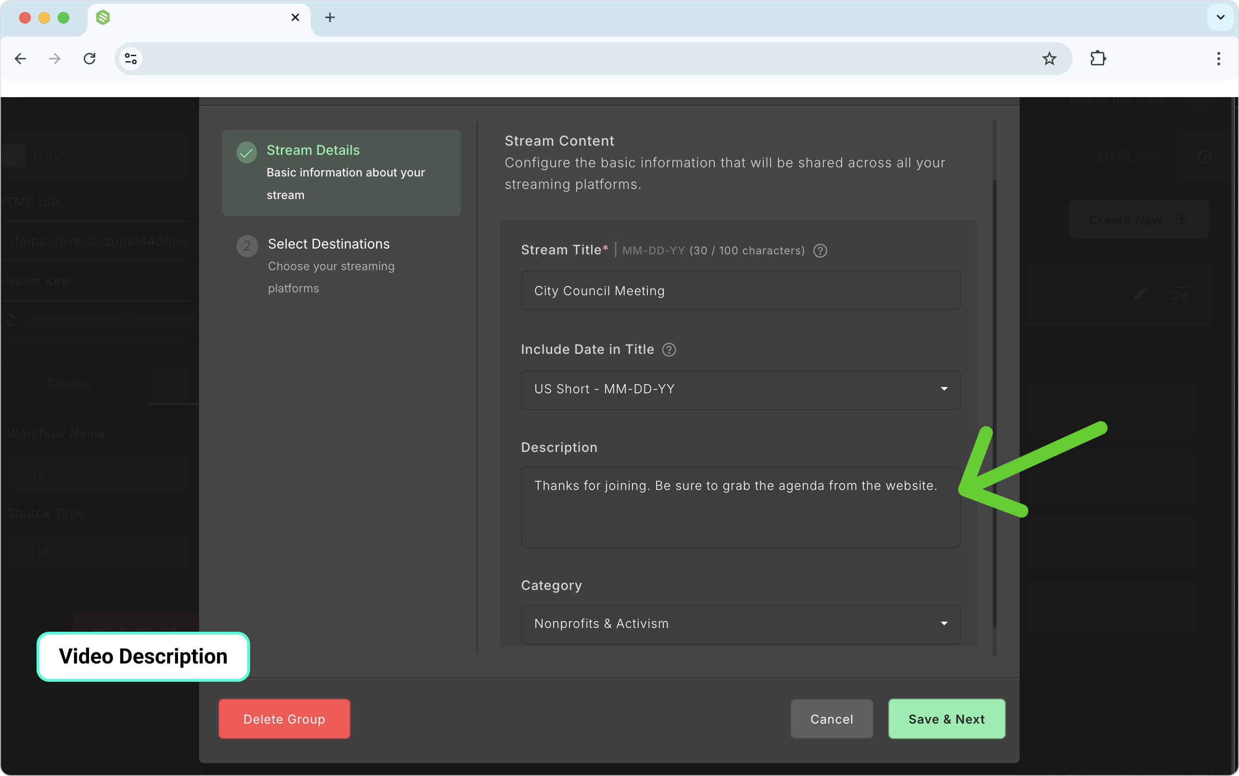Open site information controls icon
This screenshot has height=776, width=1239.
(x=131, y=59)
